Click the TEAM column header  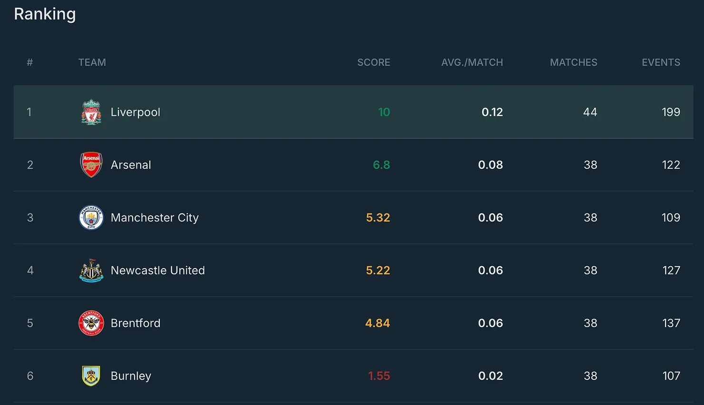[x=92, y=62]
